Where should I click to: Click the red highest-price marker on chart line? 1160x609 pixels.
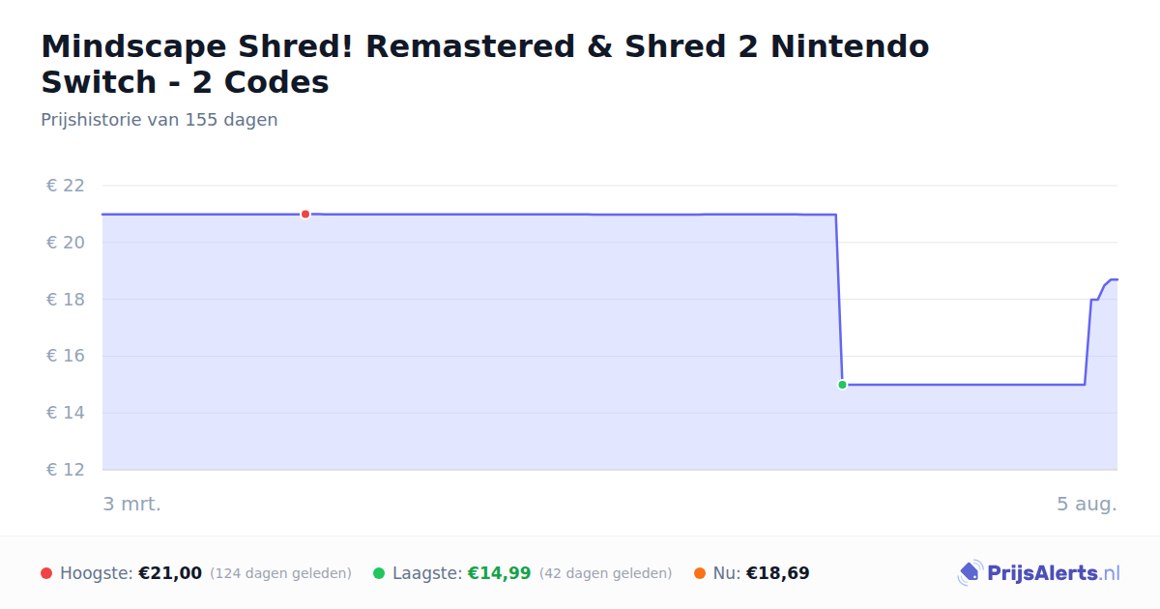pos(305,214)
